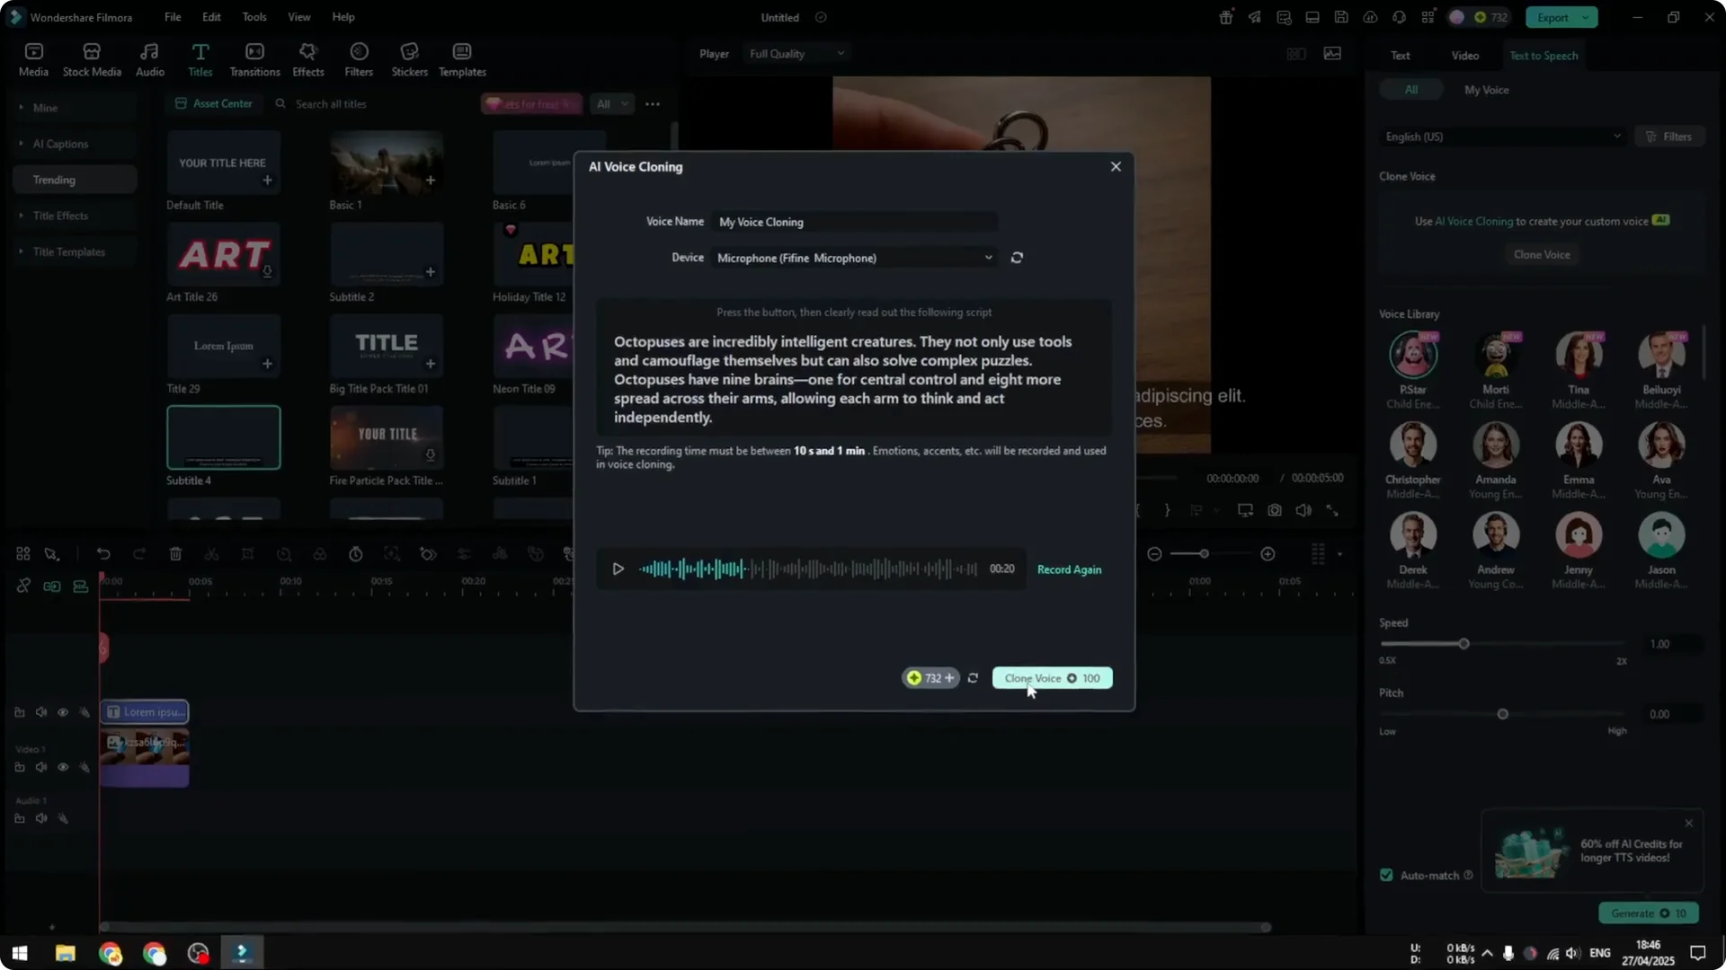Play the recorded voice sample

pos(618,569)
